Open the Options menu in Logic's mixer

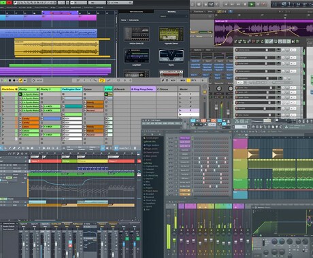click(x=197, y=50)
